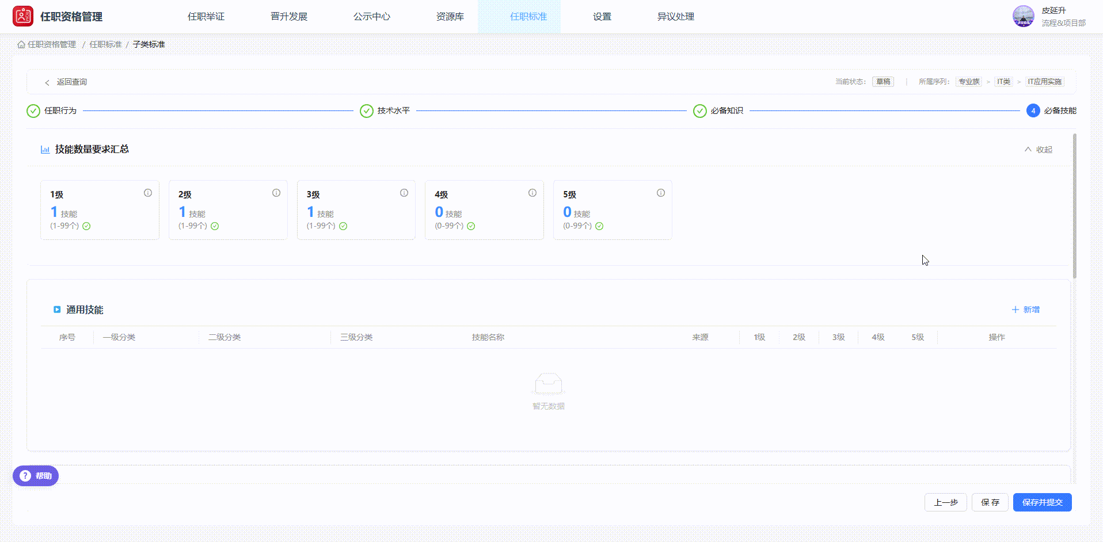Viewport: 1103px width, 542px height.
Task: Jump to the 必备知识 step
Action: point(718,110)
